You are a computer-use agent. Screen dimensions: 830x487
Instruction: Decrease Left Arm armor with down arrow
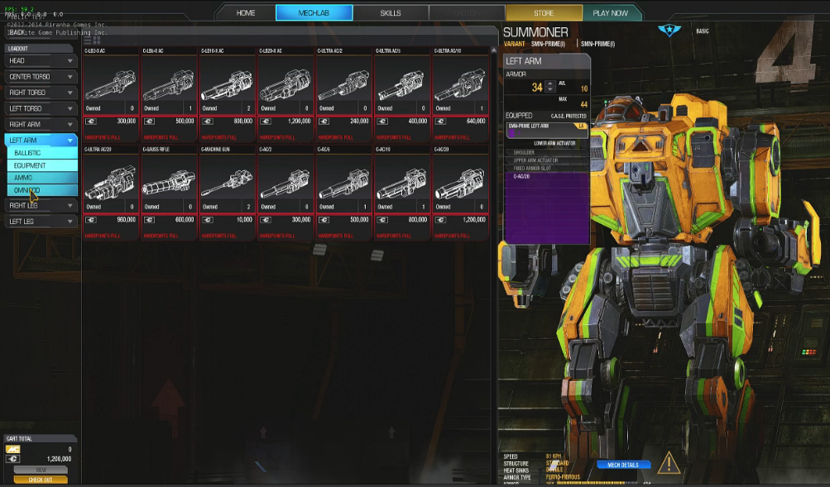550,90
